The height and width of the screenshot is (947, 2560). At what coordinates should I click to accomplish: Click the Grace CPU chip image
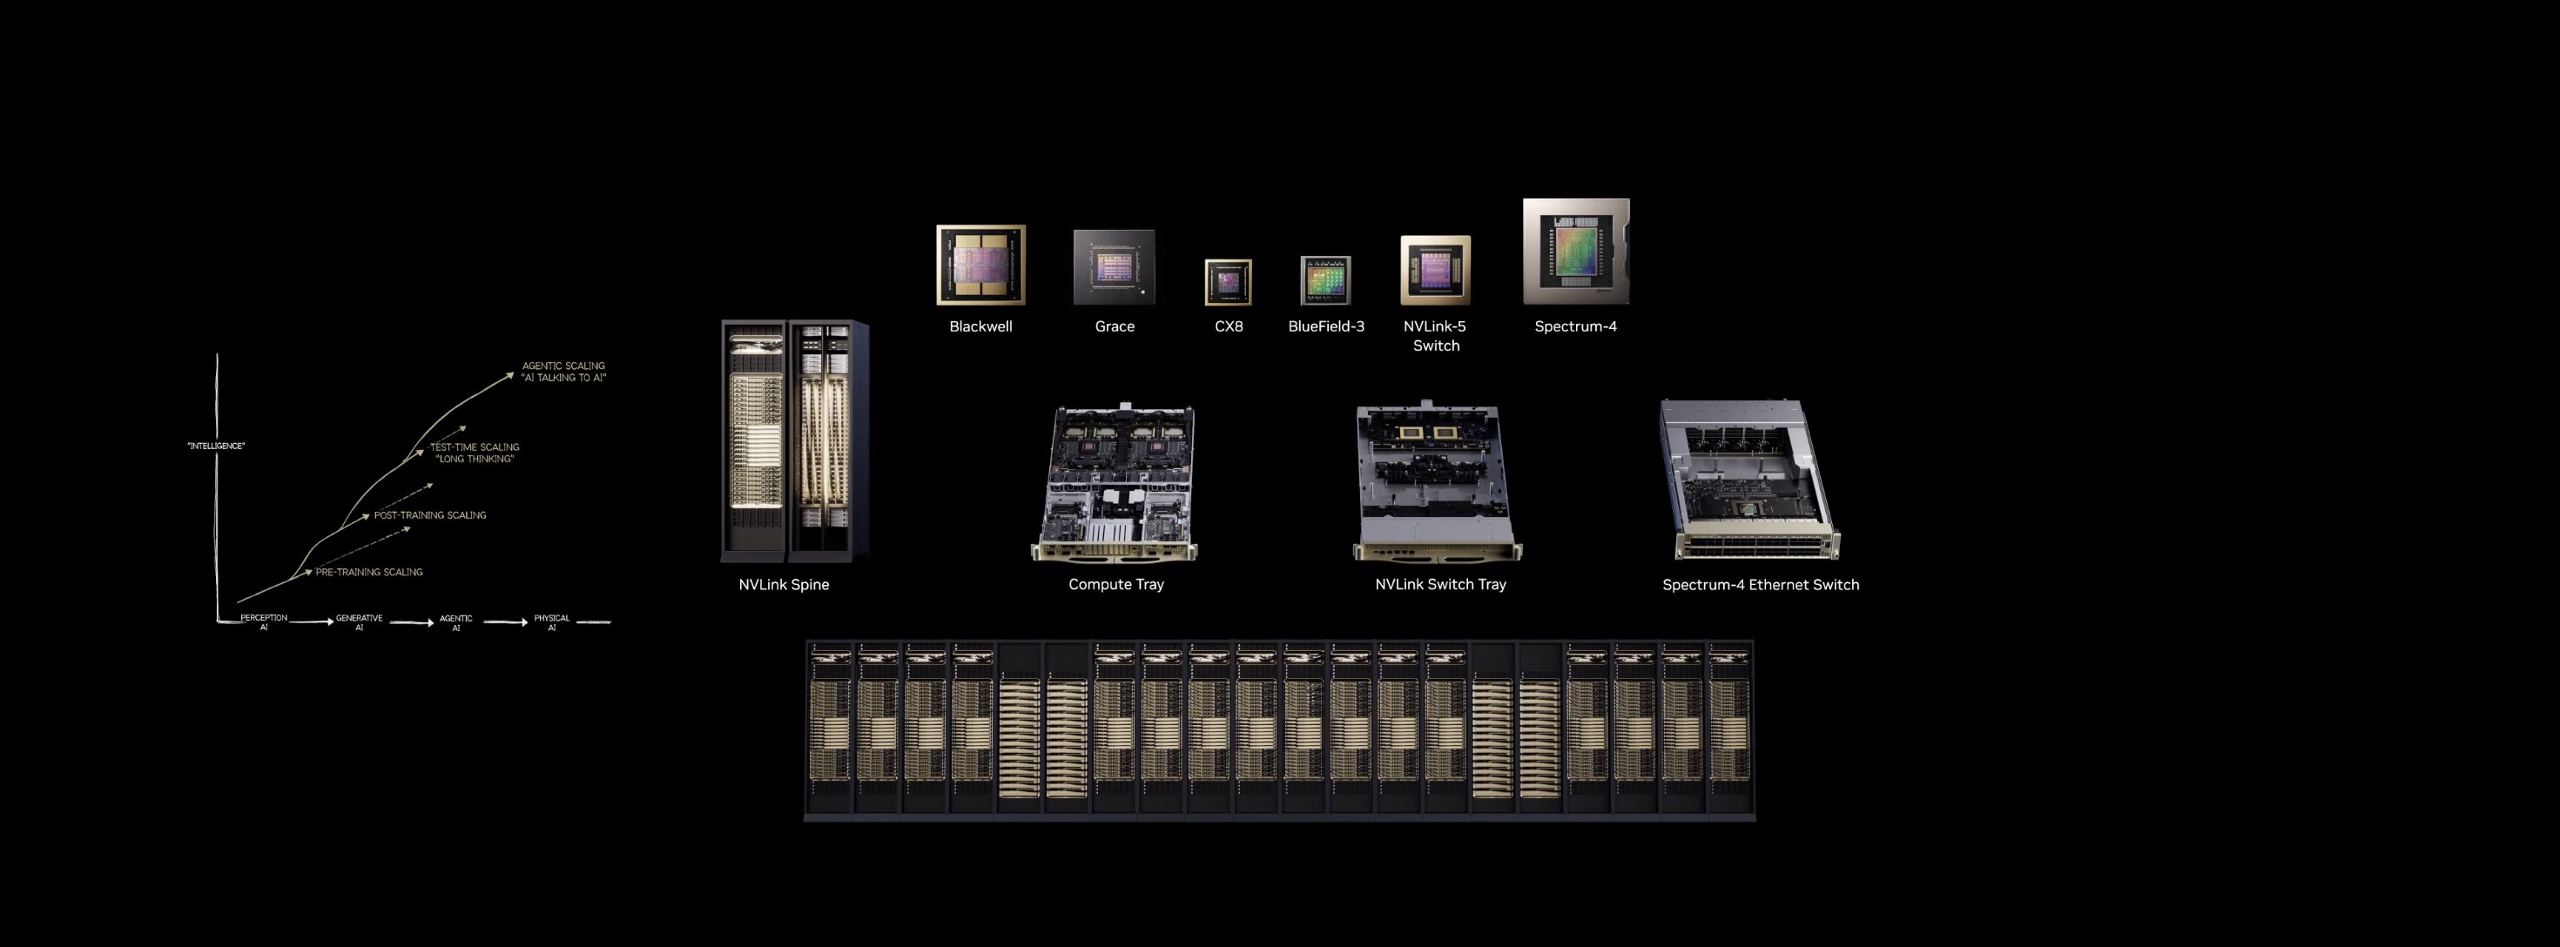(1113, 266)
